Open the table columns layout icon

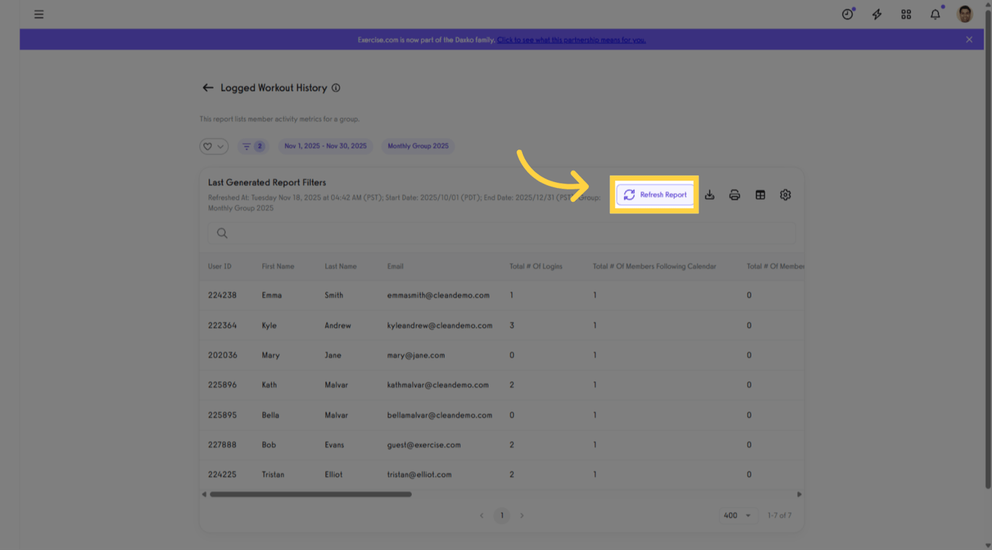click(760, 195)
